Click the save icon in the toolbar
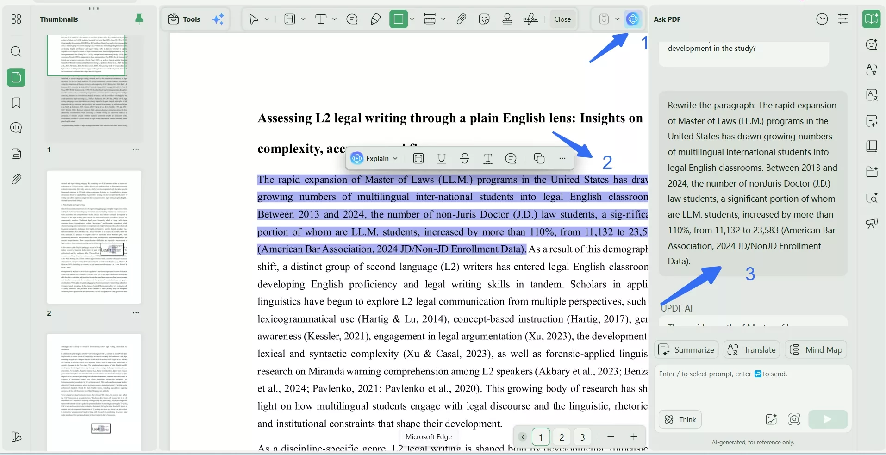Viewport: 886px width, 455px height. tap(604, 19)
